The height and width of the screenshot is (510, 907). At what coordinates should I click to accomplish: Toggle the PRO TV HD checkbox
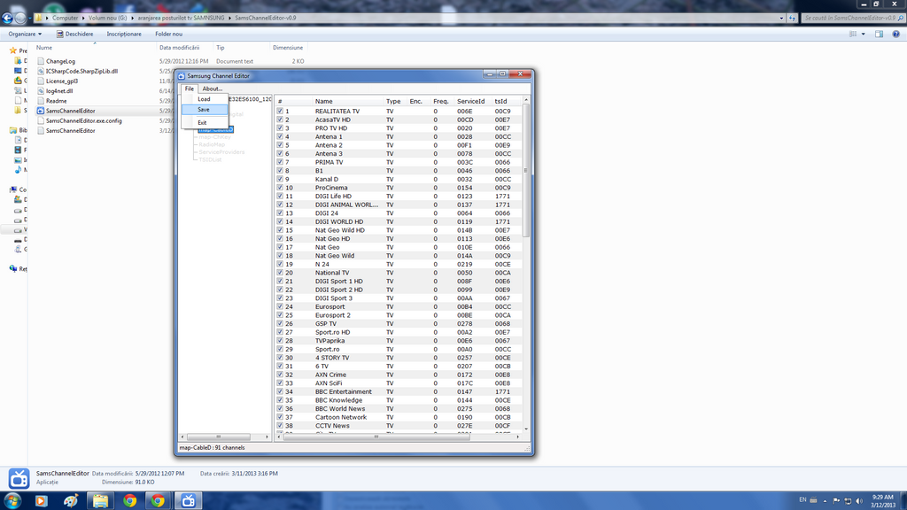click(x=280, y=127)
